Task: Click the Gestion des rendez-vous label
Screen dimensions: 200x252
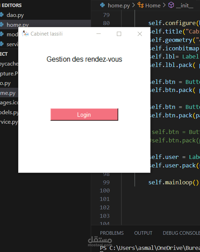Action: tap(84, 59)
